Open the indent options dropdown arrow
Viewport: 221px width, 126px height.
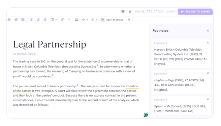pos(56,20)
